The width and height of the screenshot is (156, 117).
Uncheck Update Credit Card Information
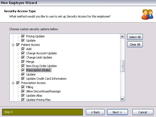point(23,79)
